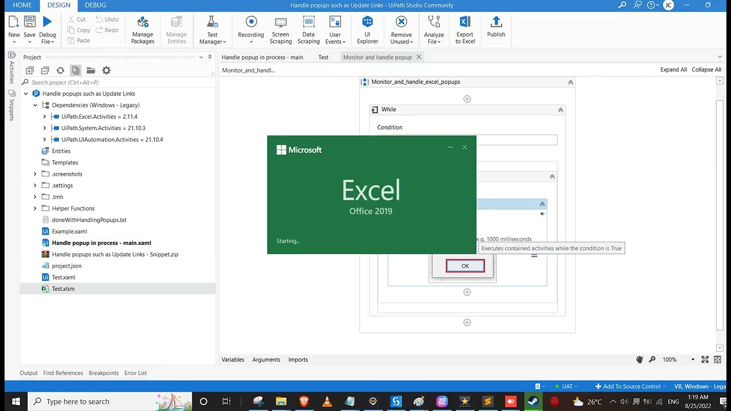
Task: Switch to HOME ribbon tab
Action: [x=22, y=5]
